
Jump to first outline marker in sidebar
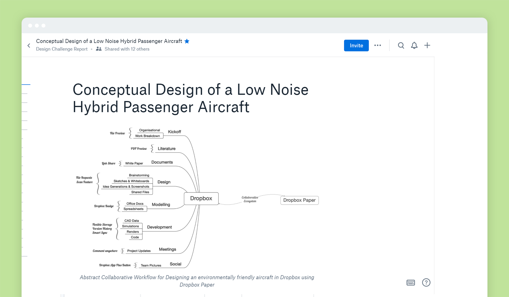26,84
